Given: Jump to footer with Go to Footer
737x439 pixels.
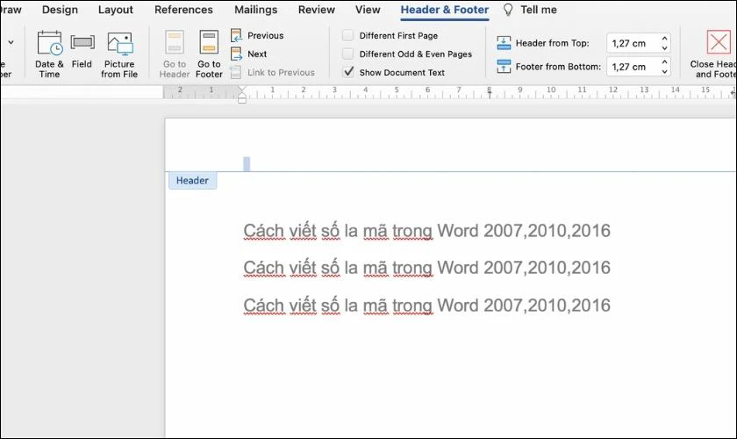Looking at the screenshot, I should 209,54.
